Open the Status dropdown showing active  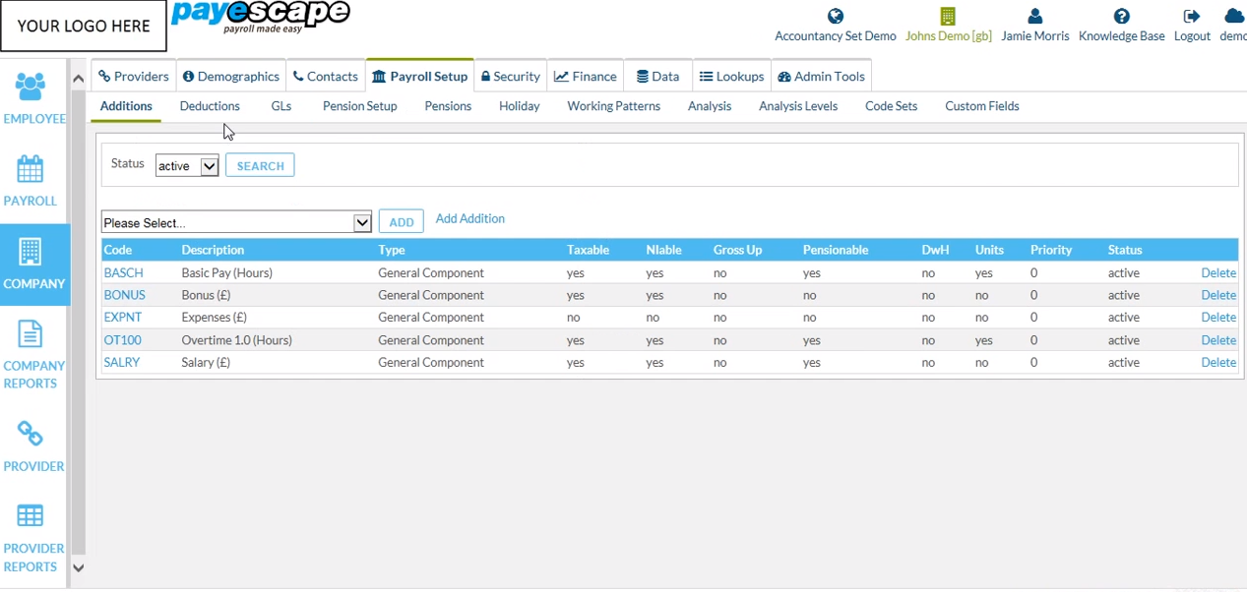click(x=186, y=165)
